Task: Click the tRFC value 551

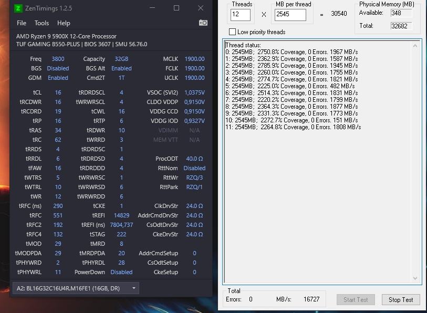Action: 58,215
